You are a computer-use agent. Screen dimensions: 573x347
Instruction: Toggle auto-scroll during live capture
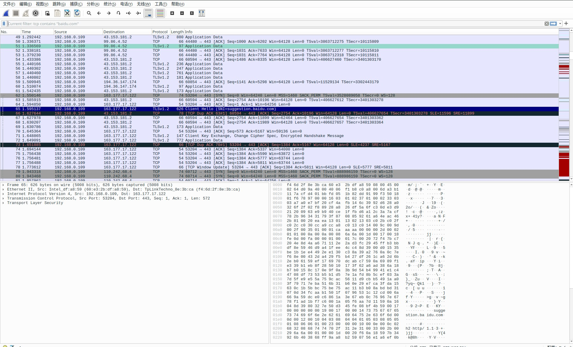point(148,13)
